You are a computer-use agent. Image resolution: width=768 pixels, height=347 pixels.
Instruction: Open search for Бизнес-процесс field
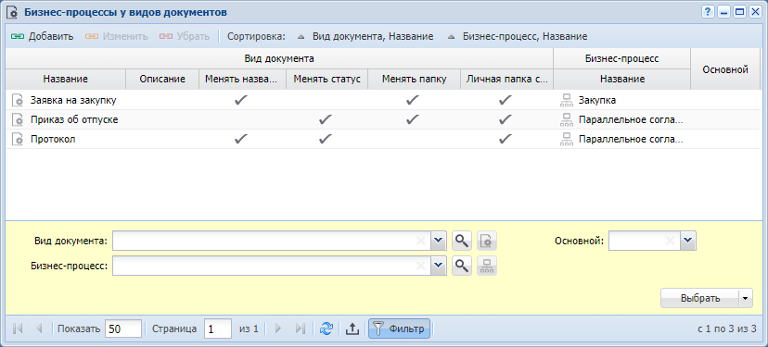[x=461, y=266]
